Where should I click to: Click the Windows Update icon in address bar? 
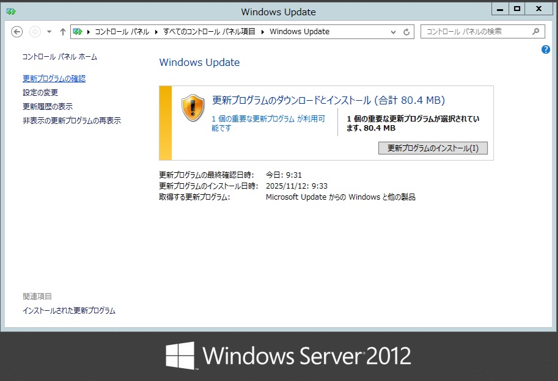point(78,32)
